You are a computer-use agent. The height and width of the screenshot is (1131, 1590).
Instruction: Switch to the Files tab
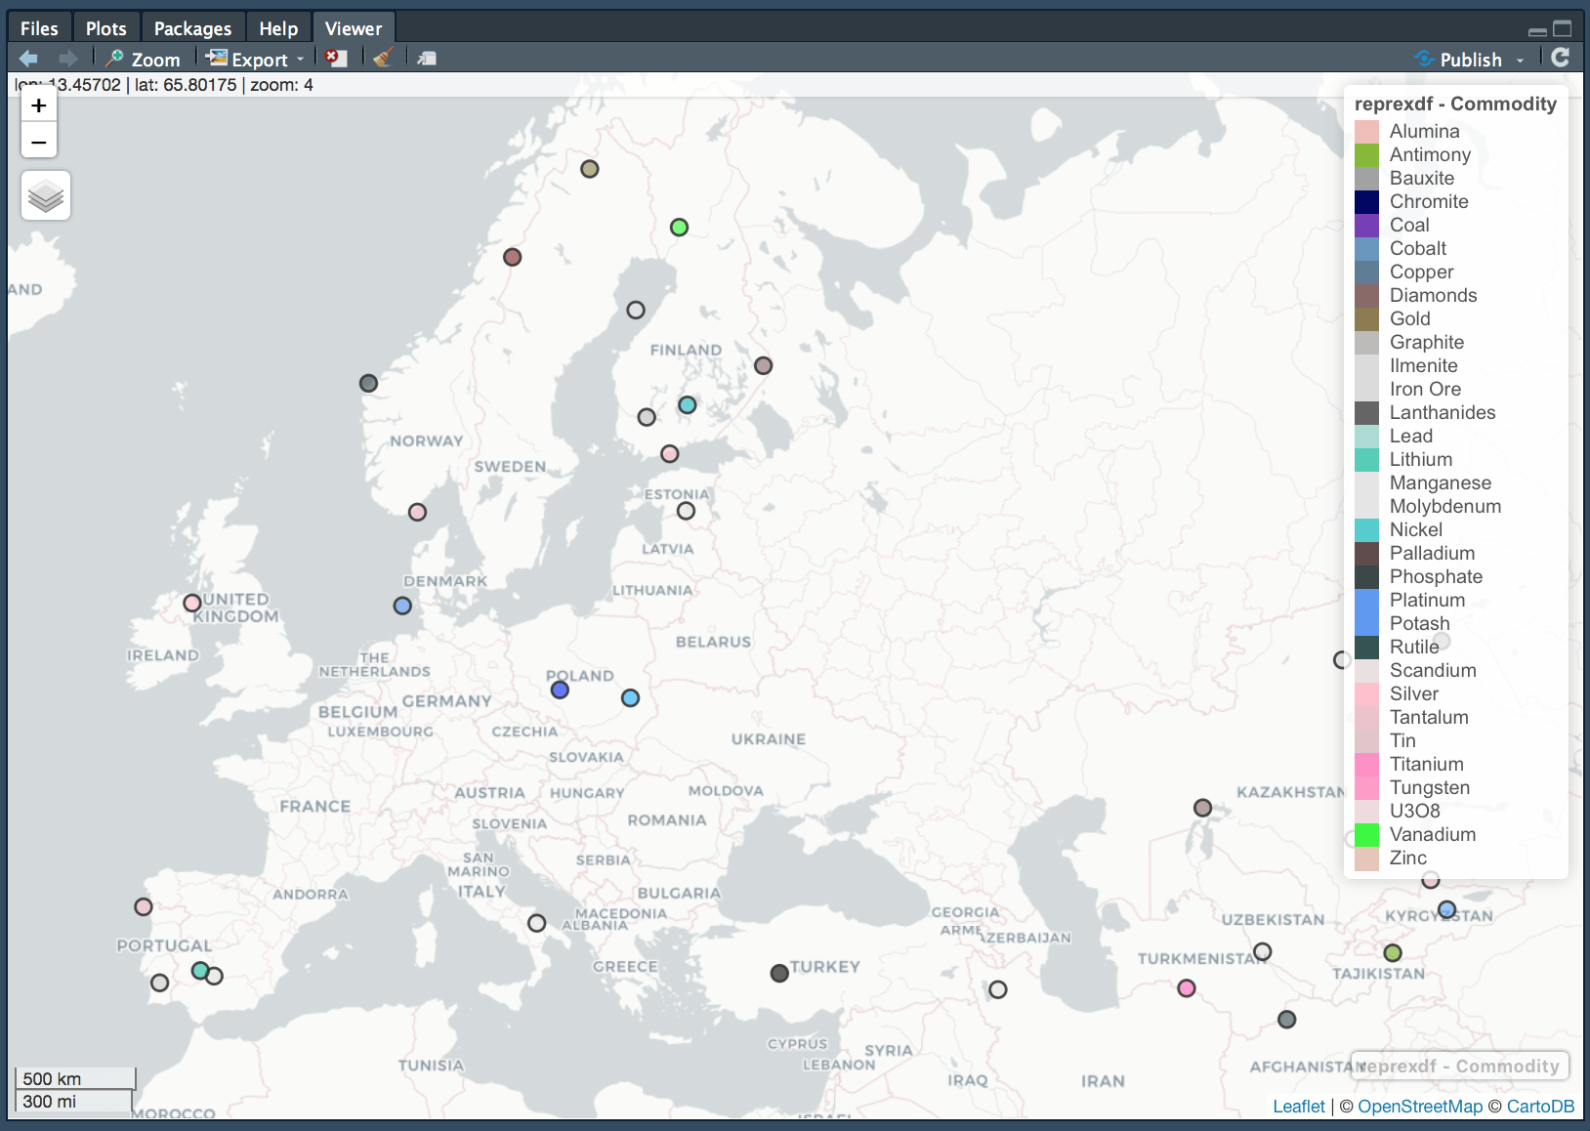pyautogui.click(x=39, y=28)
